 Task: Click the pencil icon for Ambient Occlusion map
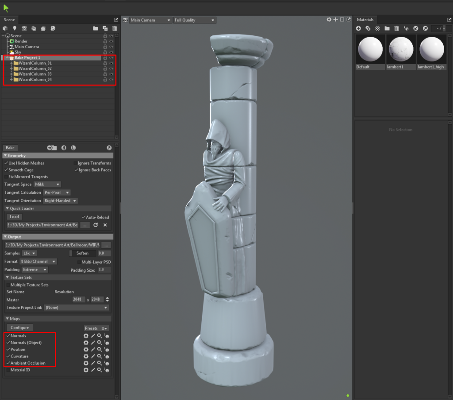click(x=93, y=363)
